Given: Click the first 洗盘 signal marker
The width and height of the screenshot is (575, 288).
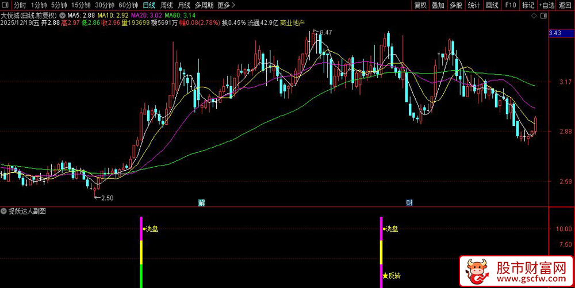Looking at the screenshot, I should click(x=150, y=229).
